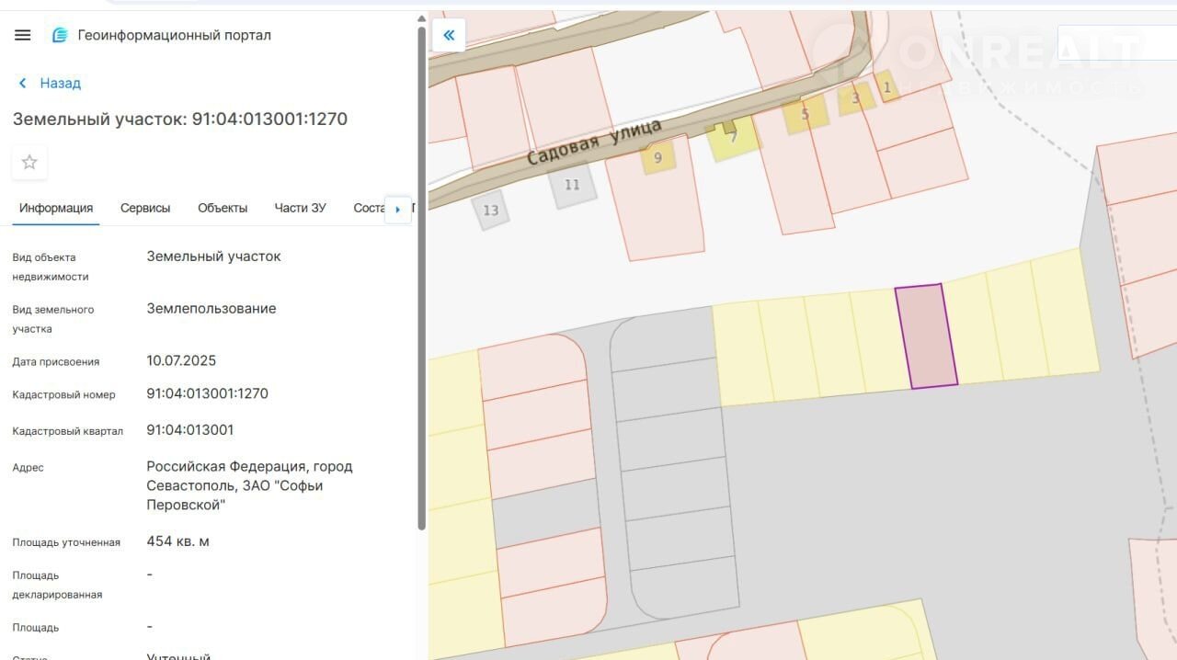
Task: Open the hamburger menu
Action: 23,35
